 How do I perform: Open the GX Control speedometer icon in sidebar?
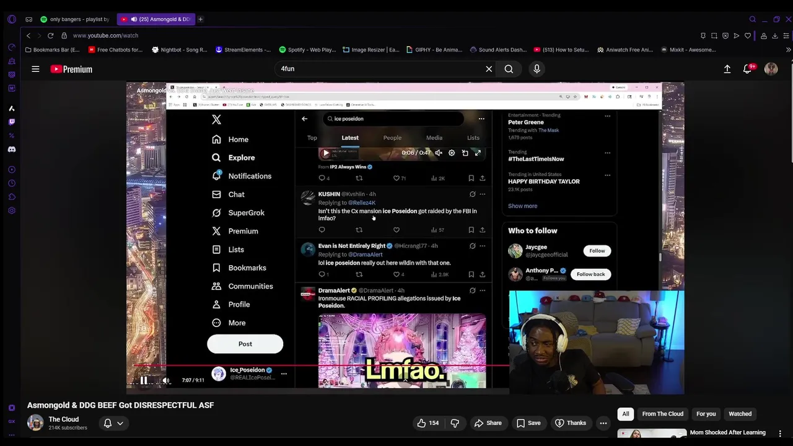(x=12, y=47)
